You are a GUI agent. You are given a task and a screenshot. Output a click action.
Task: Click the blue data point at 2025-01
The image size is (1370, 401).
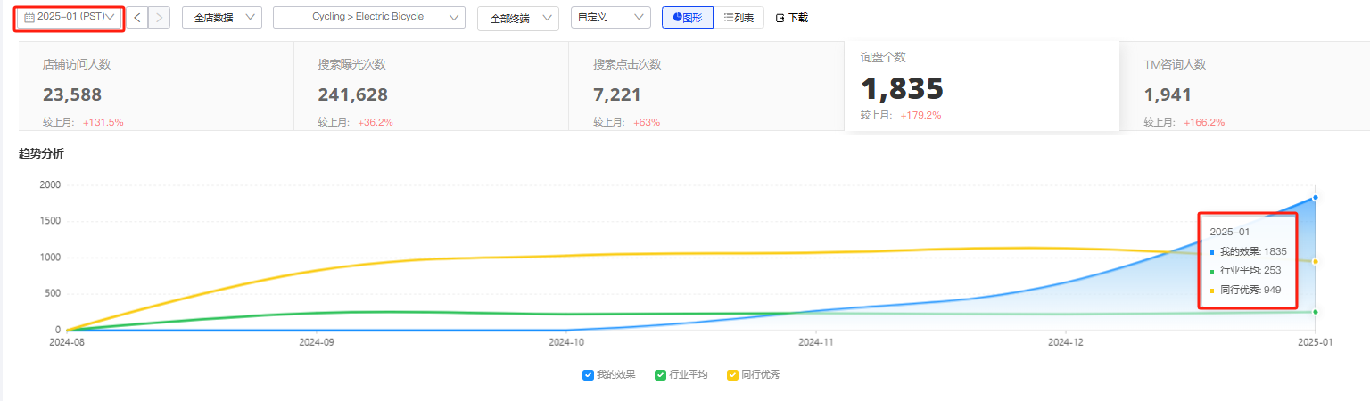tap(1316, 197)
